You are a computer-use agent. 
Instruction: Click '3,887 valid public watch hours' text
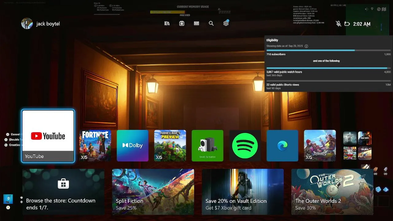(284, 72)
